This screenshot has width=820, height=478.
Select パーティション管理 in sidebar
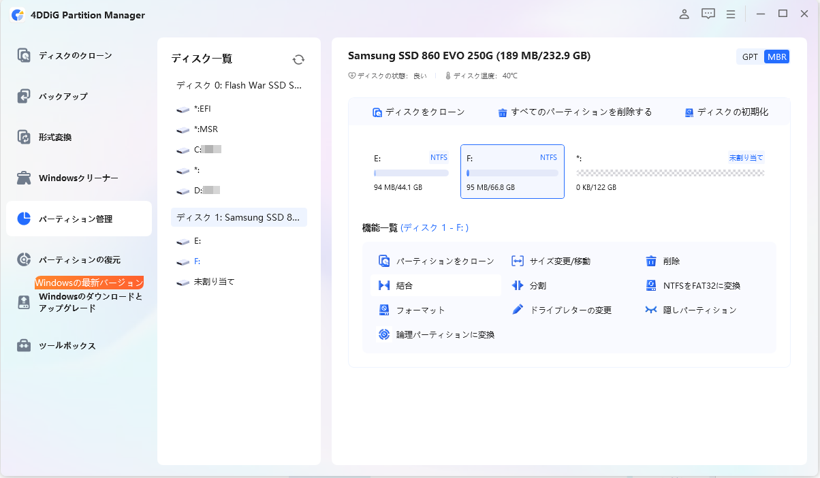(x=79, y=219)
